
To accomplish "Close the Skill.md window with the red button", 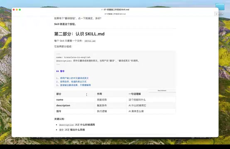I will pos(14,10).
